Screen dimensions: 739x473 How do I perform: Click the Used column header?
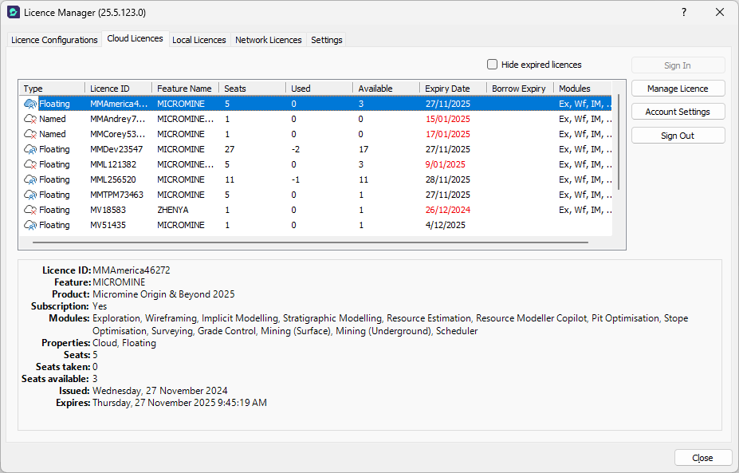point(319,89)
